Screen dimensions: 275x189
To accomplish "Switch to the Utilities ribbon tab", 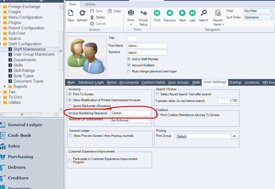I will click(90, 4).
